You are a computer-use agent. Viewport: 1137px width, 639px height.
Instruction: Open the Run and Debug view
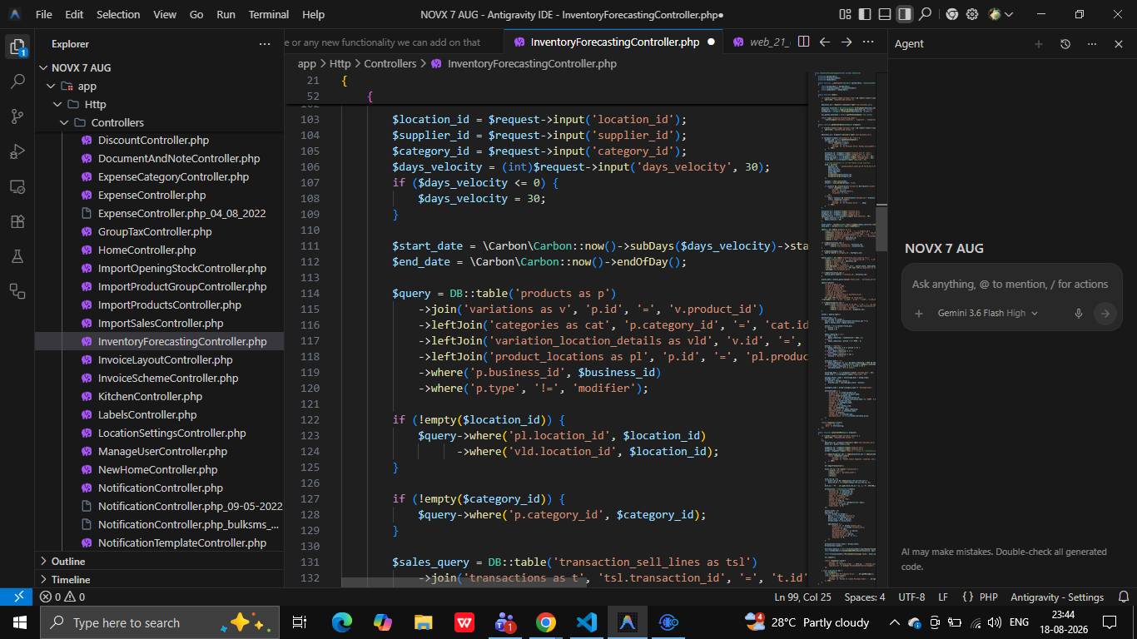point(17,151)
